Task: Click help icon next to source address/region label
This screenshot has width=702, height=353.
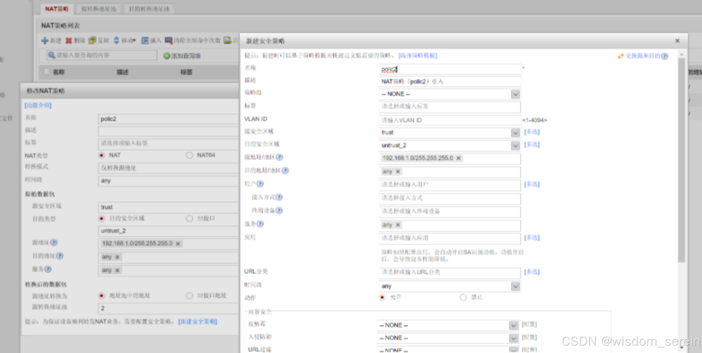Action: [x=279, y=157]
